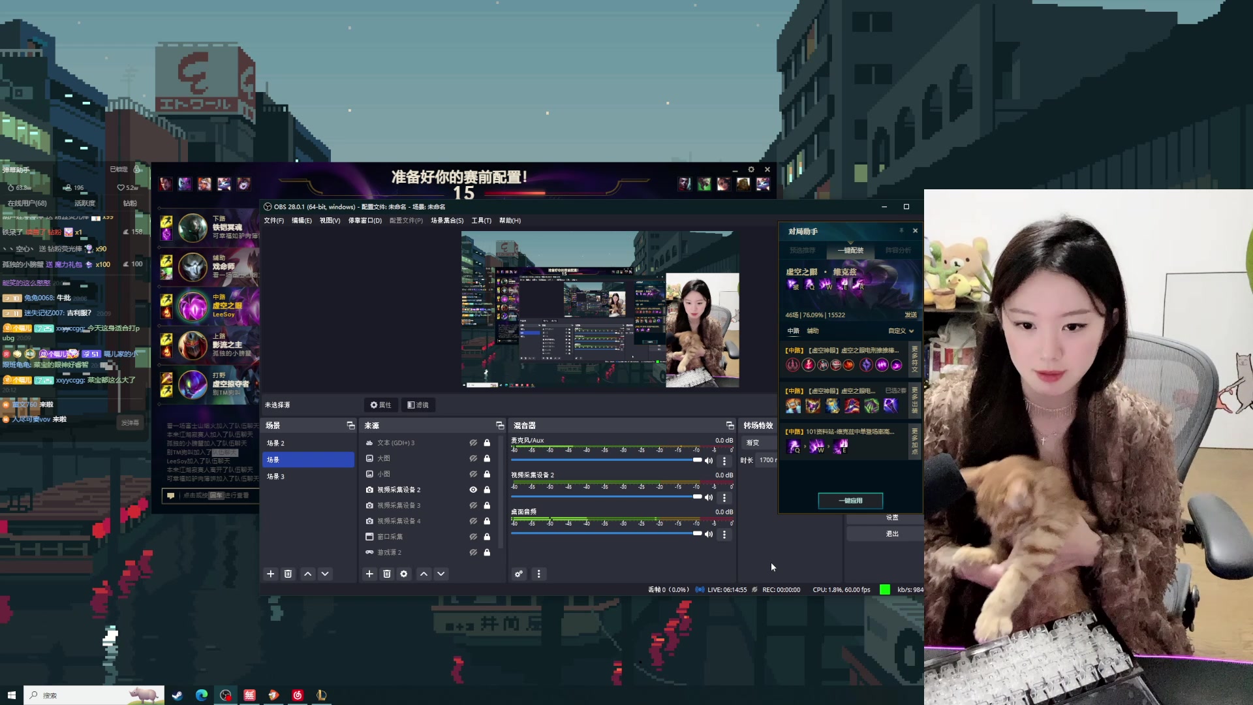Expand 更多符文 in the assistant panel
The image size is (1253, 705).
pyautogui.click(x=914, y=360)
